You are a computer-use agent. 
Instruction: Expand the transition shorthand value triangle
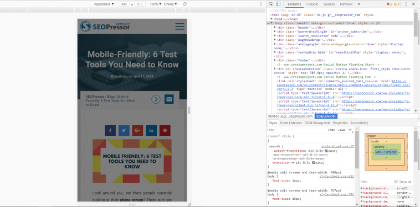293,163
